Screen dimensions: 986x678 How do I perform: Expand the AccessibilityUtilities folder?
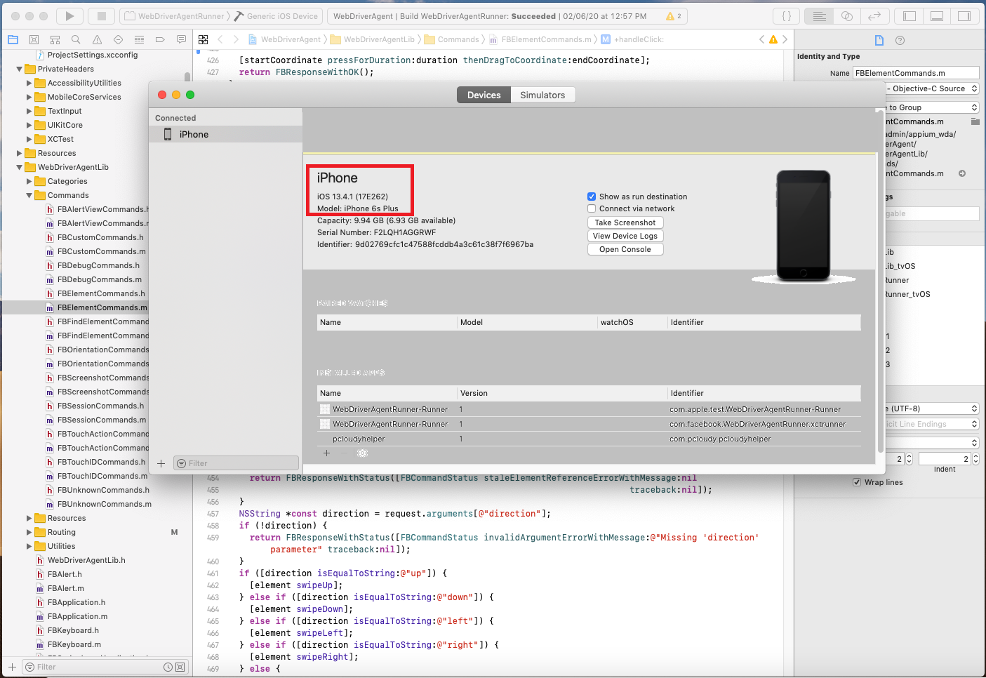[x=29, y=83]
